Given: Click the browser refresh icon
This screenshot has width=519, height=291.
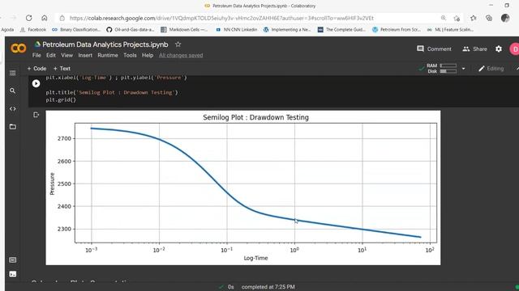Looking at the screenshot, I should coord(29,18).
